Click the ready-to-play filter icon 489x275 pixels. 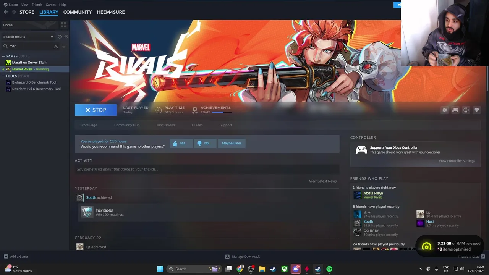[x=66, y=37]
